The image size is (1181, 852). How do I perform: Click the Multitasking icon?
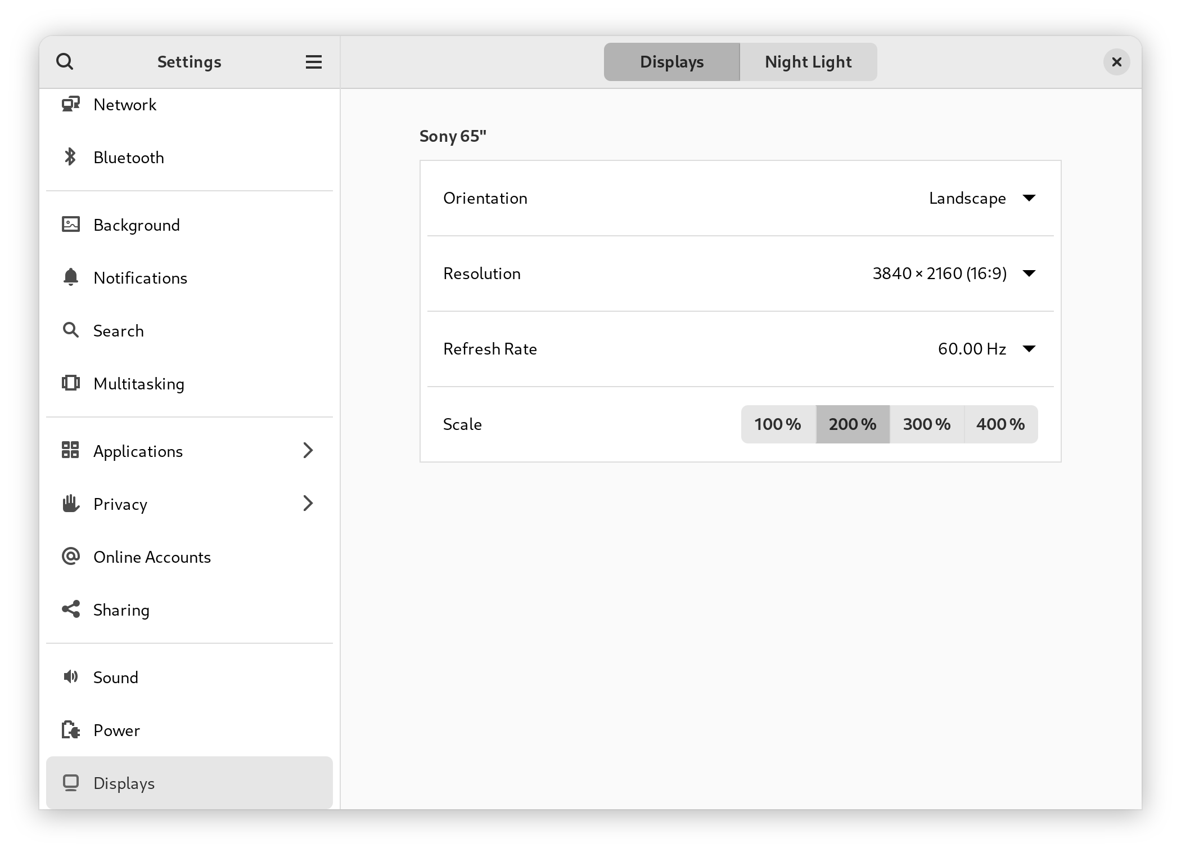click(x=71, y=383)
